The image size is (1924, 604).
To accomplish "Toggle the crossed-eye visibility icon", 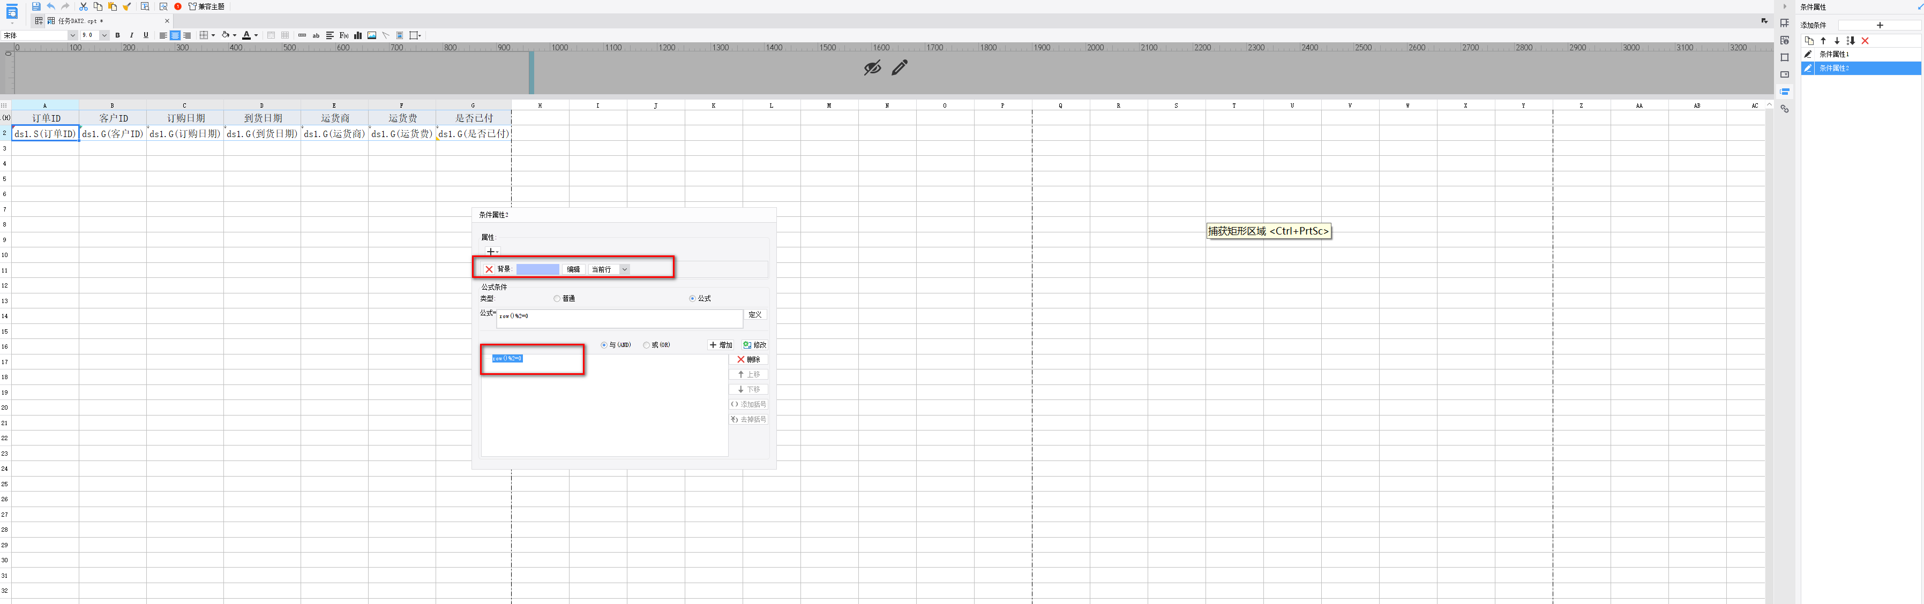I will pyautogui.click(x=872, y=68).
